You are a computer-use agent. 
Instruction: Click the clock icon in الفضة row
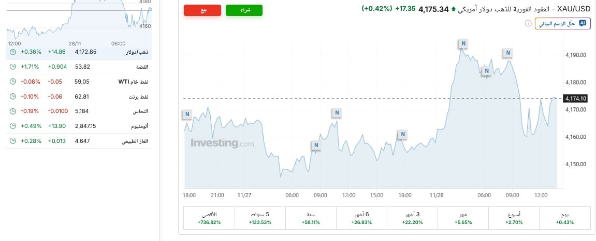coord(12,67)
